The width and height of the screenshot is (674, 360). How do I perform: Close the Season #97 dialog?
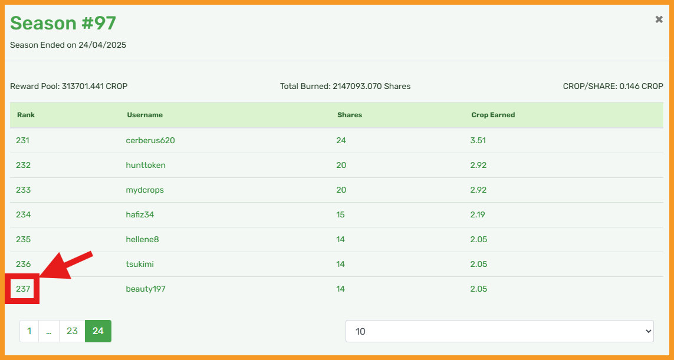pyautogui.click(x=659, y=19)
